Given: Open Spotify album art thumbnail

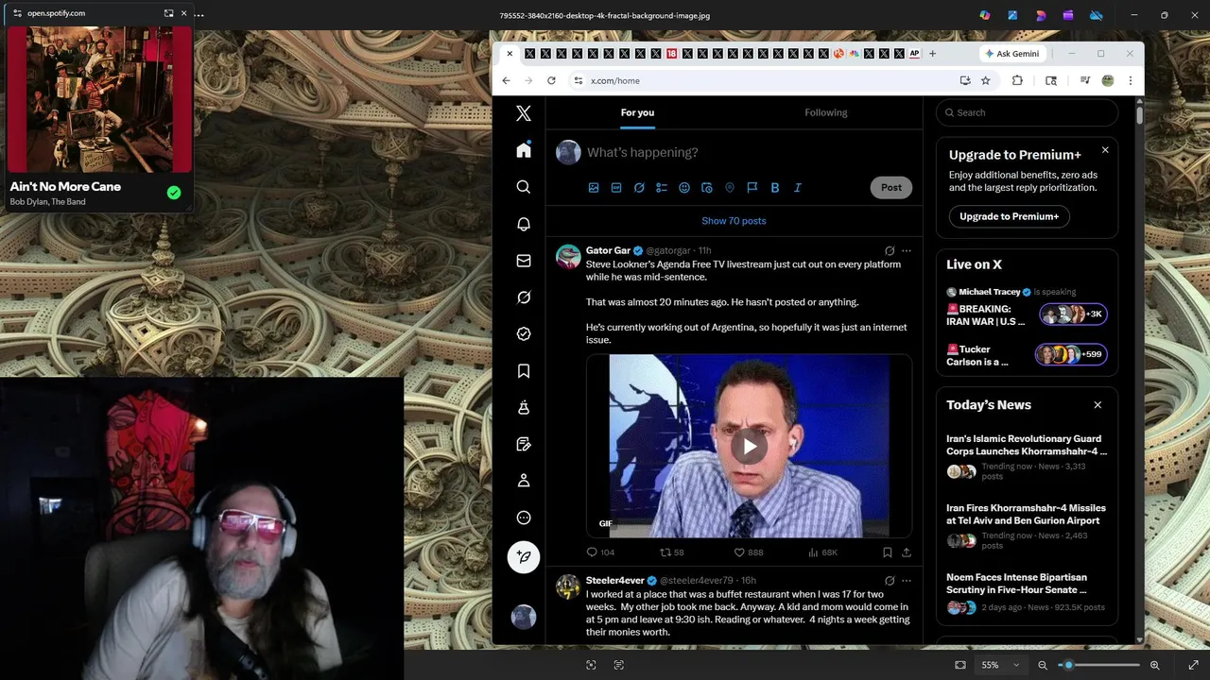Looking at the screenshot, I should pyautogui.click(x=99, y=99).
